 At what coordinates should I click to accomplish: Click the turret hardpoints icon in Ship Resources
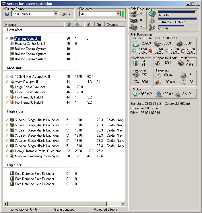[x=134, y=14]
